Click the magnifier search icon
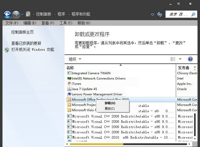 coord(193,14)
